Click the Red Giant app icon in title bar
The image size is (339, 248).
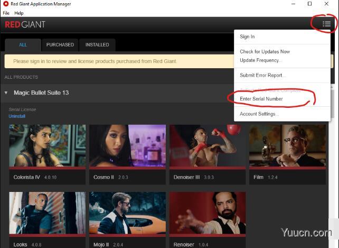coord(6,4)
